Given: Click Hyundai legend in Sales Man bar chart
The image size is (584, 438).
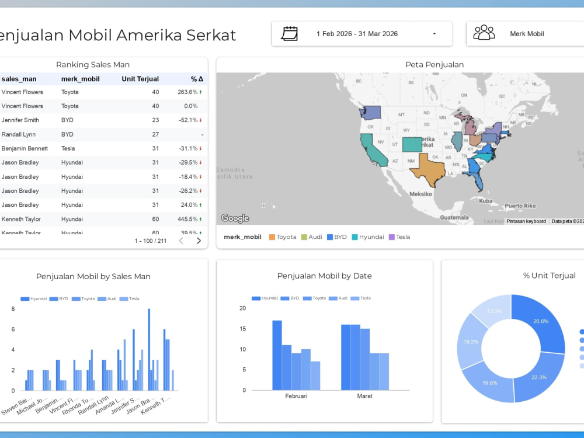Looking at the screenshot, I should tap(34, 298).
